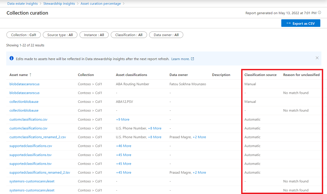Screen dimensions: 327x194
Task: Dismiss the report refresh notification banner
Action: [317, 58]
